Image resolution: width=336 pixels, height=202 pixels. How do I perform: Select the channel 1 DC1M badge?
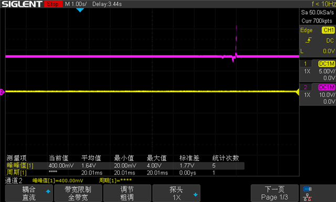(x=327, y=64)
